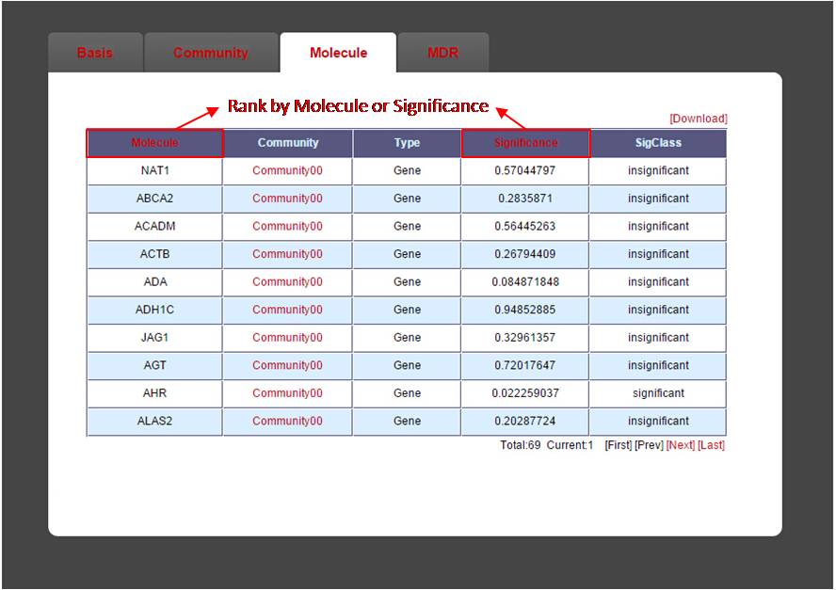The width and height of the screenshot is (836, 590).
Task: Open Community00 link in ACTB row
Action: [287, 254]
